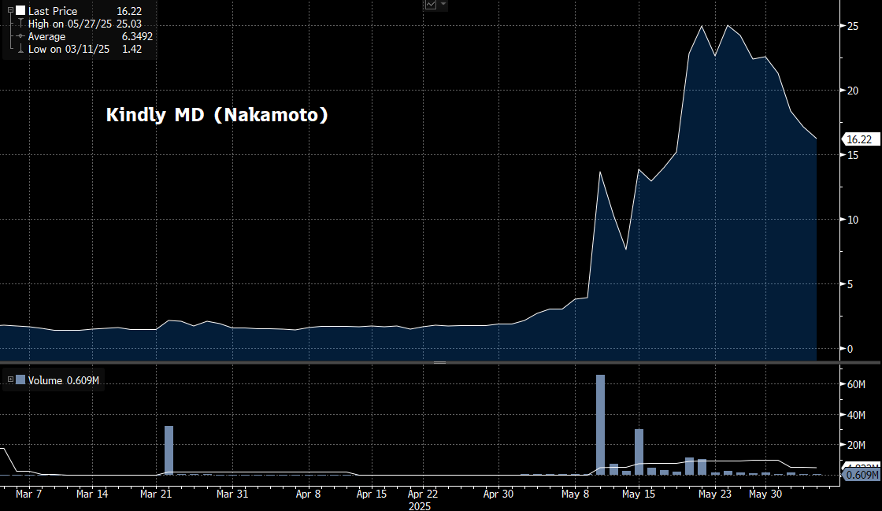882x511 pixels.
Task: Select the Last Price legend label
Action: (x=52, y=11)
